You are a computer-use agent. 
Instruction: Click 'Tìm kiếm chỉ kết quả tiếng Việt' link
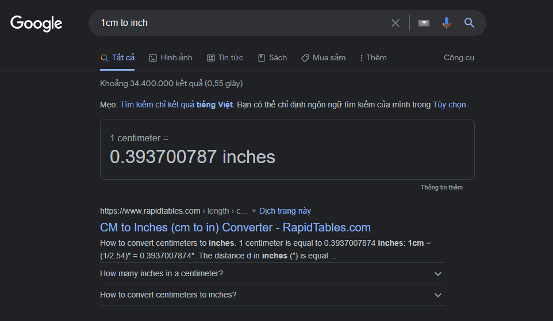coord(176,105)
